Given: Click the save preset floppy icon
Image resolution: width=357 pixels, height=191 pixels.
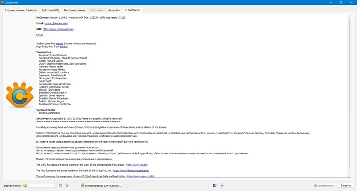Looking at the screenshot, I should [x=60, y=186].
